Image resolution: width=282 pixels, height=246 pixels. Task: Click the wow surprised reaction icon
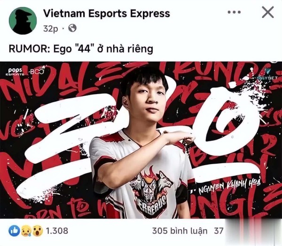click(38, 230)
